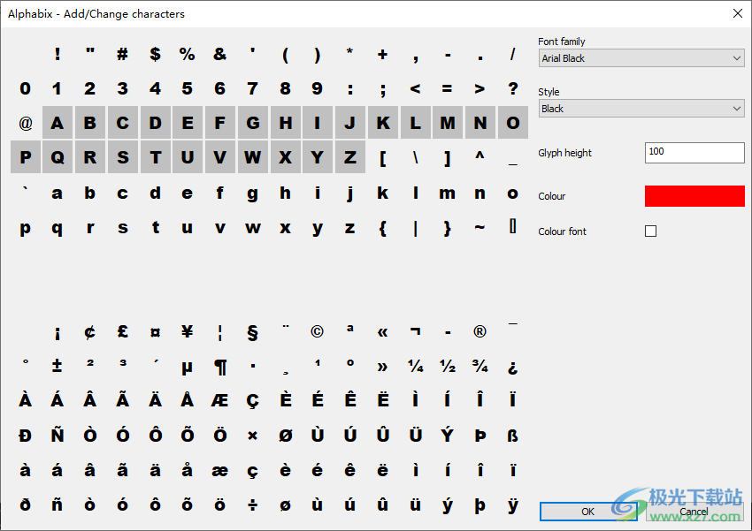Choose the percent % glyph
This screenshot has width=752, height=531.
187,54
